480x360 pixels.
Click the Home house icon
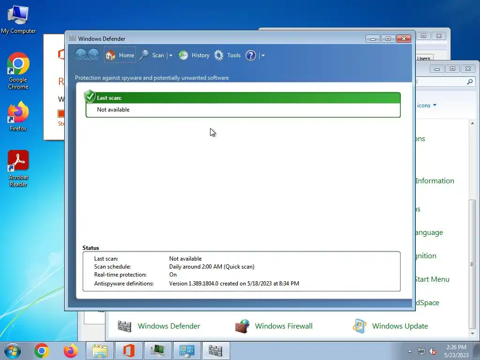(x=111, y=55)
